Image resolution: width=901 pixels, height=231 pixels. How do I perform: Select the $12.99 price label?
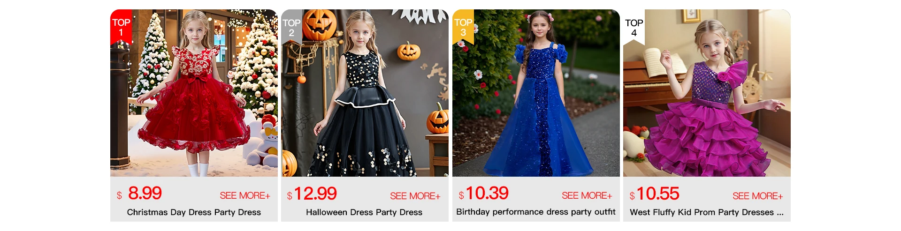pyautogui.click(x=312, y=194)
